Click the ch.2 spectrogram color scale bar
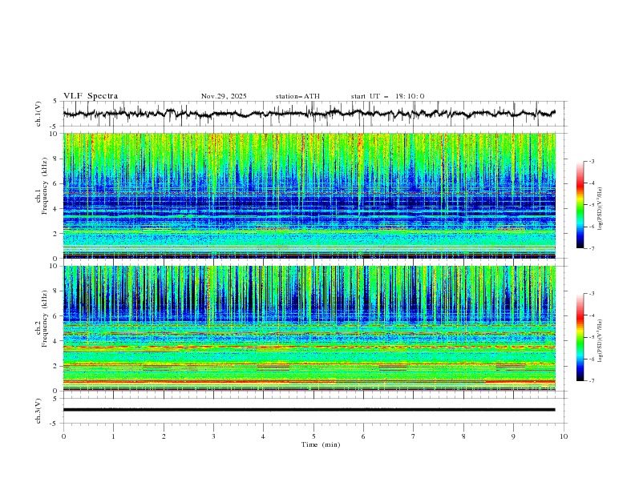Viewport: 635px width, 490px height. 580,337
